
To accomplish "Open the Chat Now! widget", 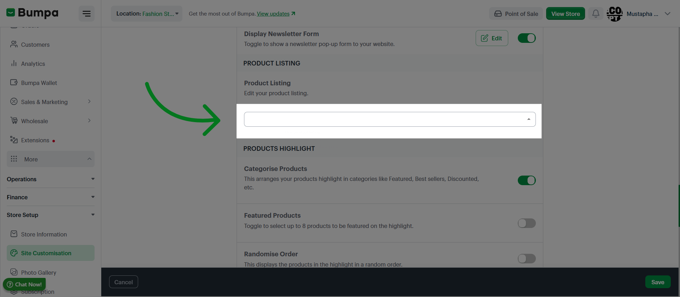I will 24,284.
